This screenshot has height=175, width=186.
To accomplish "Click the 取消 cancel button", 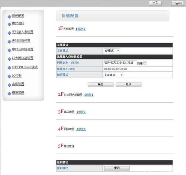I will pos(128,85).
